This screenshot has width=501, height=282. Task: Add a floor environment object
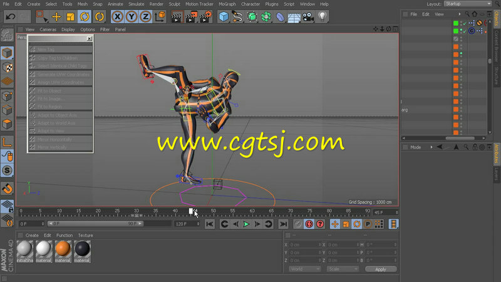294,17
